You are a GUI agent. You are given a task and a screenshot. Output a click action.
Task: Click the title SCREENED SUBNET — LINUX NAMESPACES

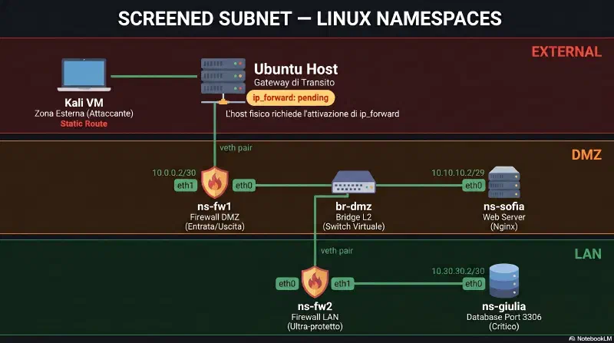coord(310,18)
